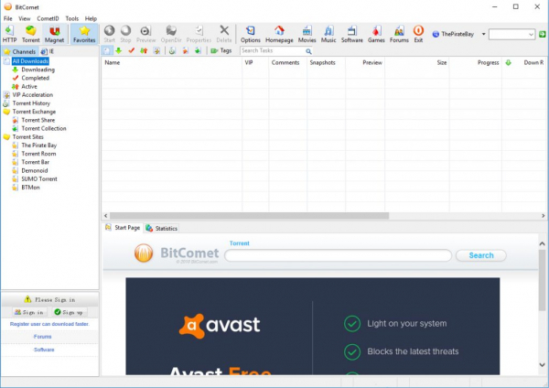549x388 pixels.
Task: Click the Exit power icon
Action: click(x=418, y=34)
